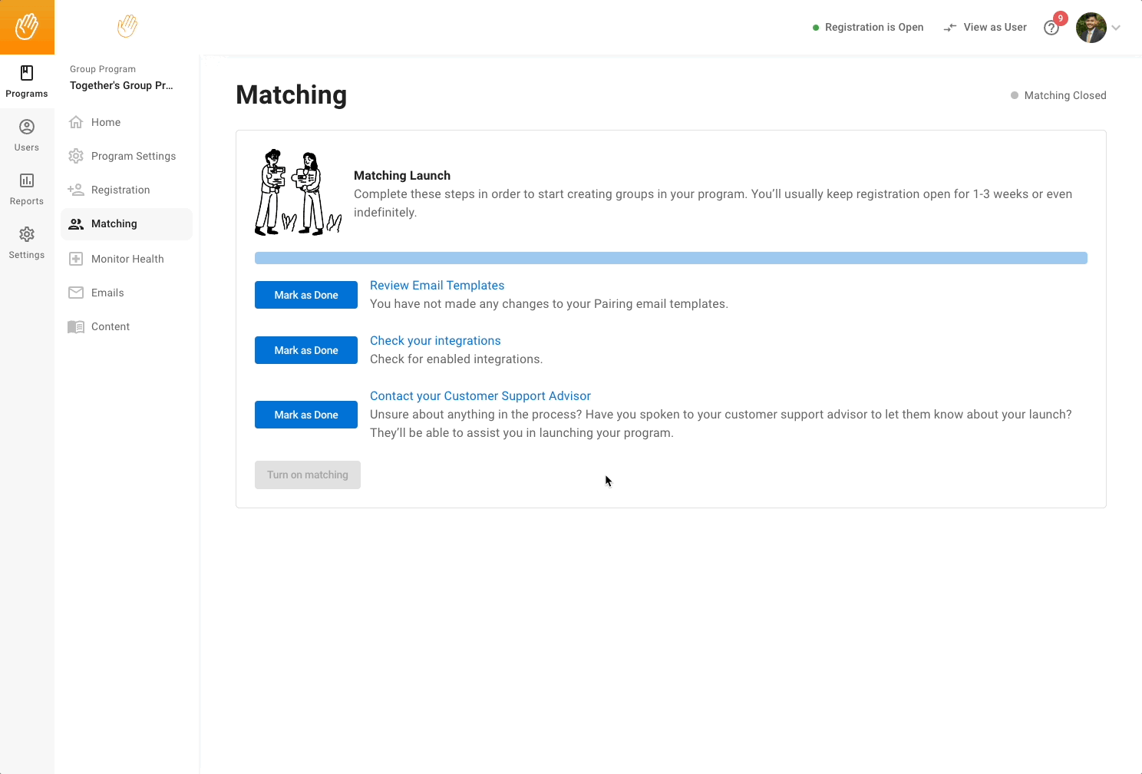Open the Users section icon

pyautogui.click(x=27, y=127)
